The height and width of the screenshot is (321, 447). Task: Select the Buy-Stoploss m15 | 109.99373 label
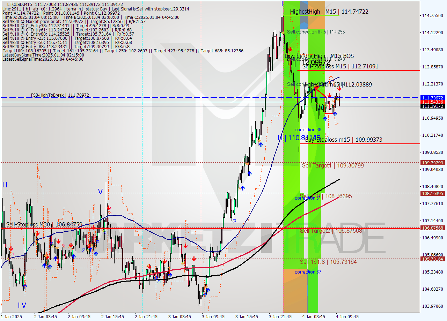(x=344, y=140)
